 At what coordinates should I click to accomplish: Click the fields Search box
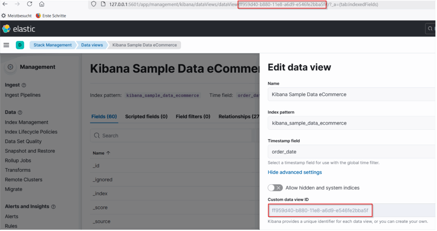pyautogui.click(x=175, y=136)
